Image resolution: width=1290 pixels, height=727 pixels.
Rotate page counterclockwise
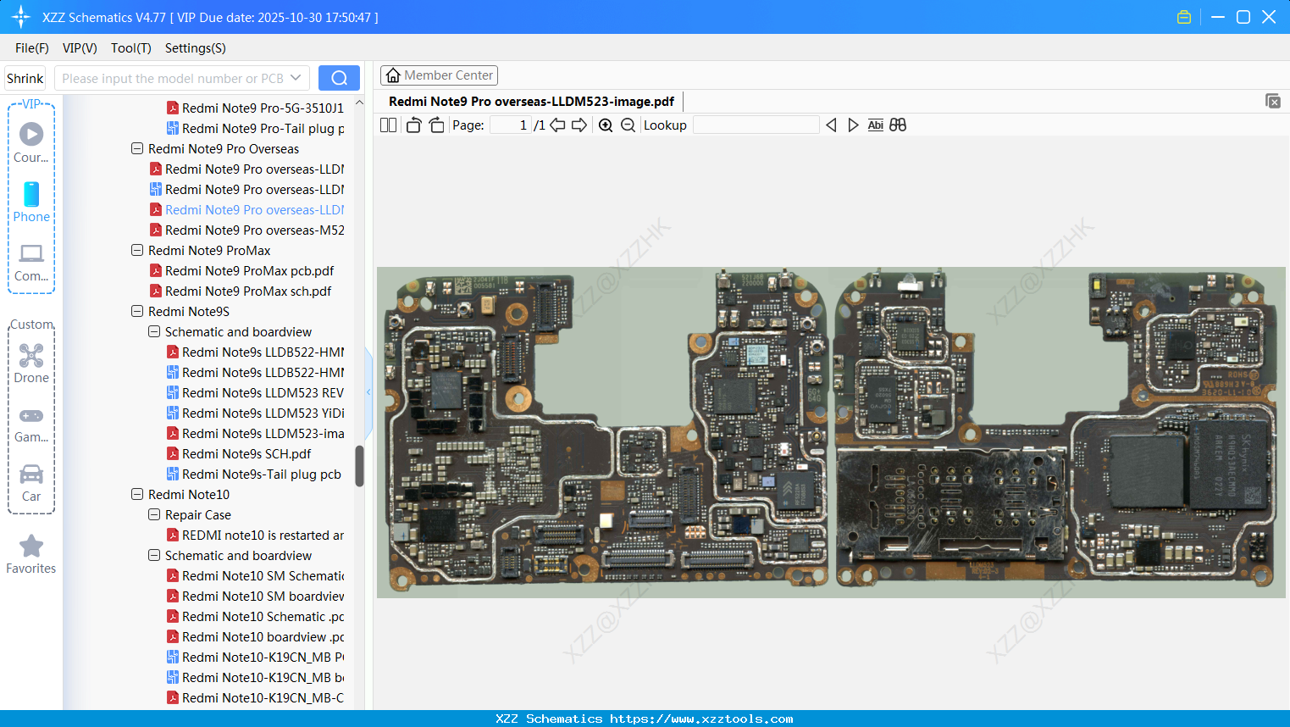pos(413,125)
